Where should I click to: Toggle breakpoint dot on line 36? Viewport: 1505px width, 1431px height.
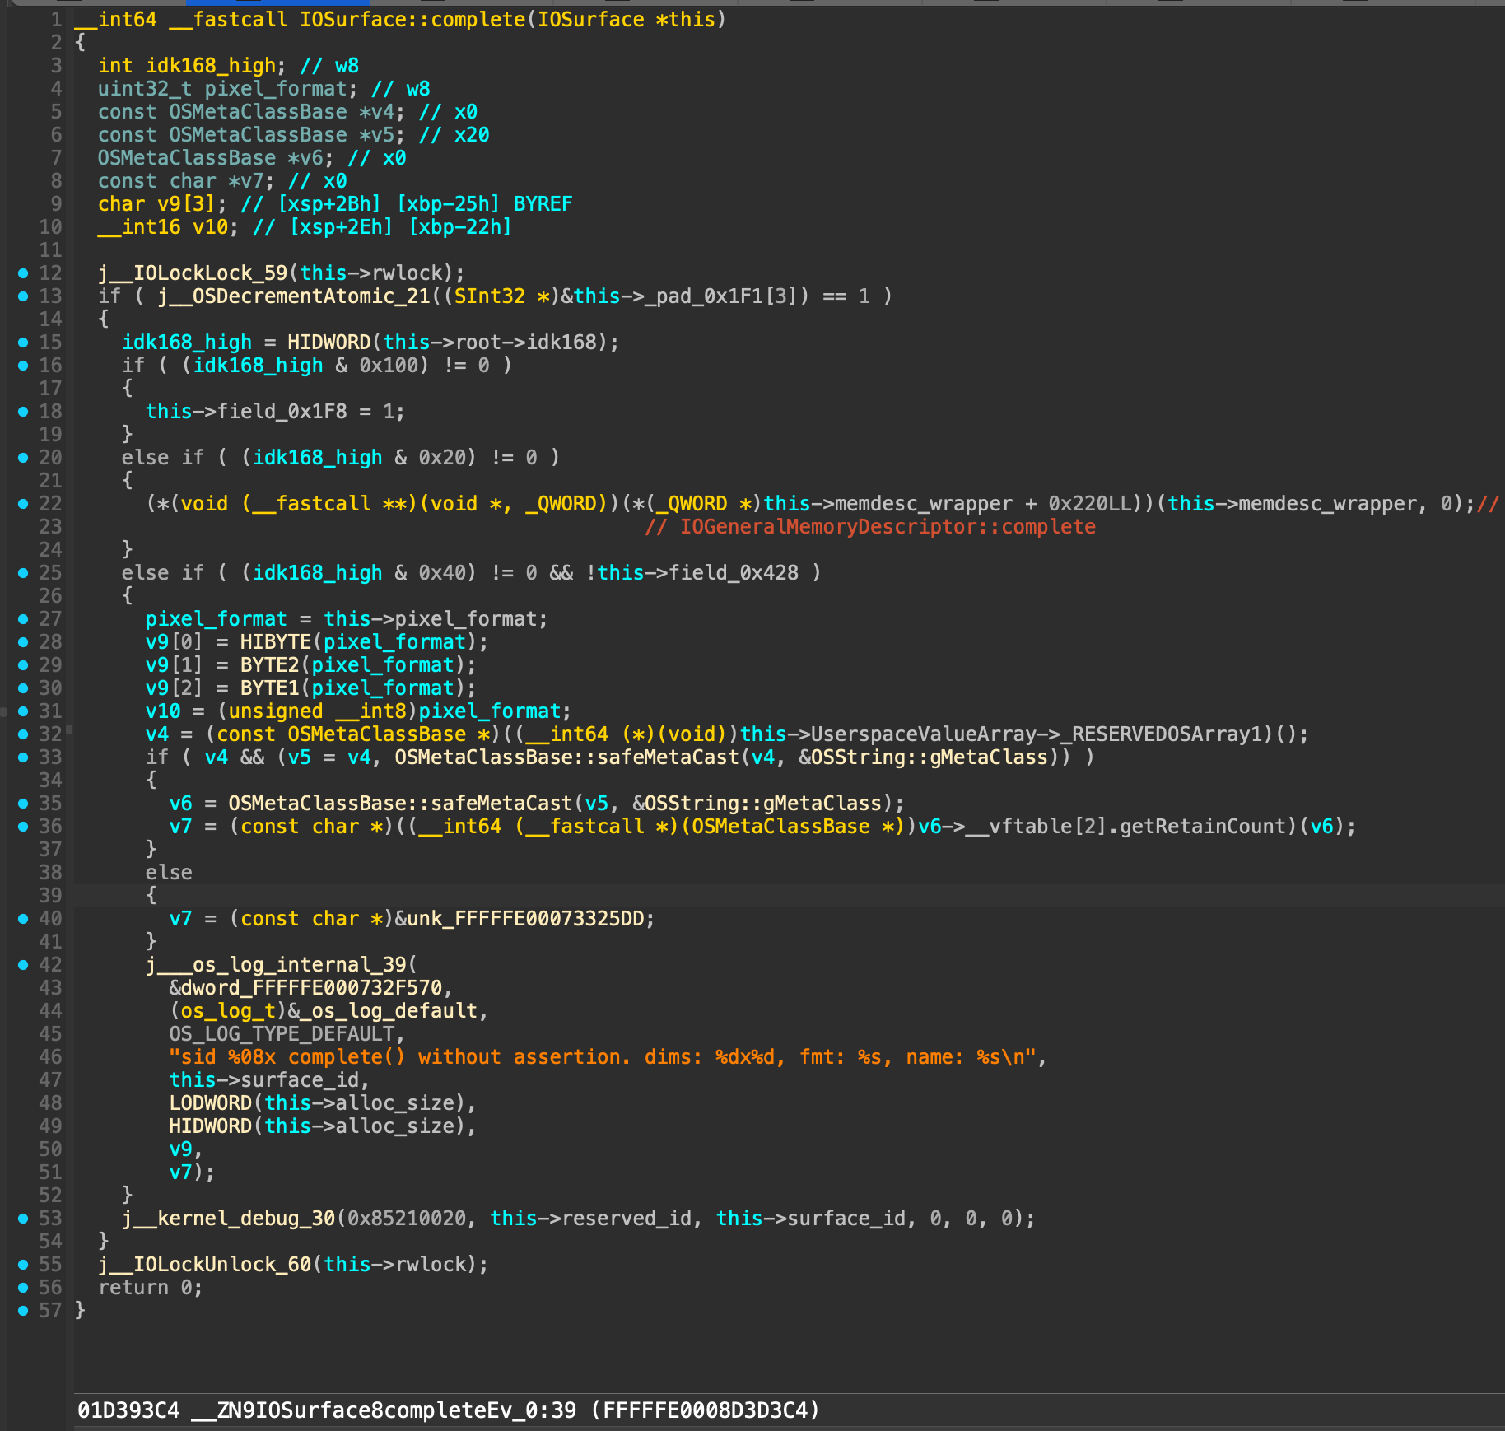(23, 827)
